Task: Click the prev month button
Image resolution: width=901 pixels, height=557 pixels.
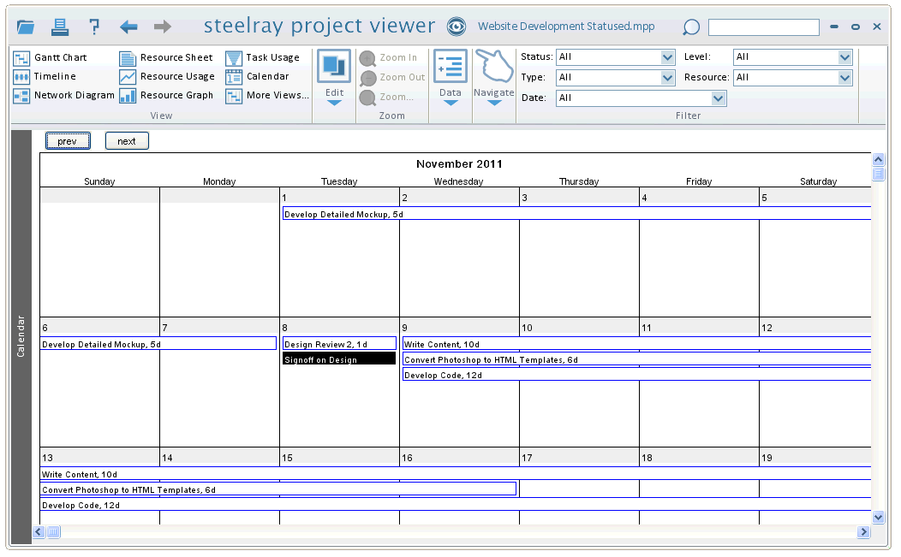Action: [x=68, y=141]
